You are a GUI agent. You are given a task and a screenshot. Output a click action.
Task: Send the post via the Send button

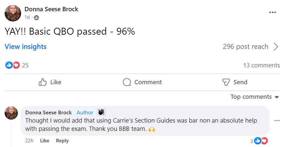[234, 82]
